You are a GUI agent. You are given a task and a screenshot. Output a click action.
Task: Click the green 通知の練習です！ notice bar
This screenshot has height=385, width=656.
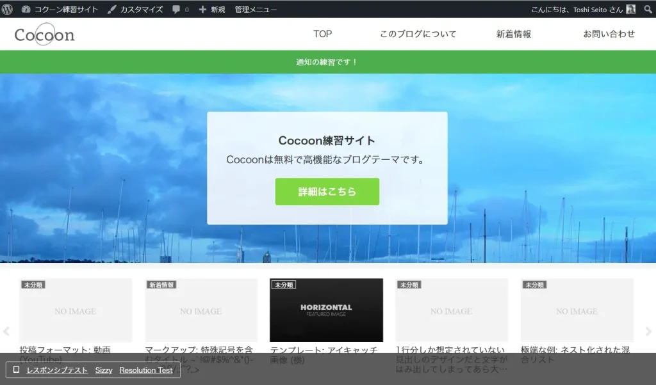pyautogui.click(x=328, y=62)
